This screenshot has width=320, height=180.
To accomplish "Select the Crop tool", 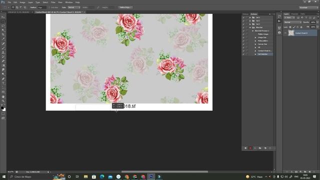I will (3, 34).
